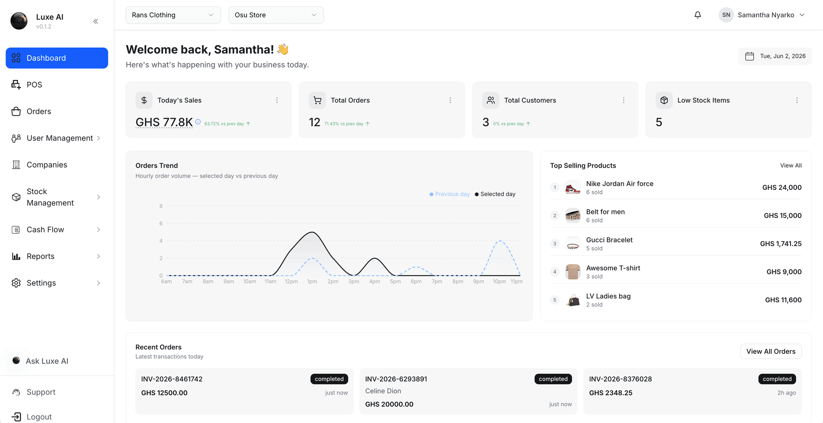
Task: Click the SN user avatar
Action: [x=726, y=15]
